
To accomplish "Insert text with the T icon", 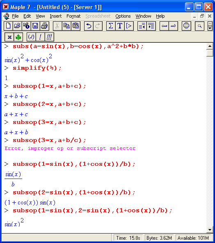I will (x=119, y=26).
